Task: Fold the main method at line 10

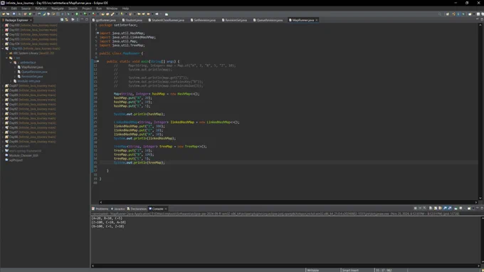Action: pyautogui.click(x=98, y=61)
